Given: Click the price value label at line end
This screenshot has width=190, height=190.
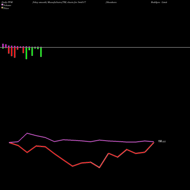Looking at the screenshot, I should 162,141.
